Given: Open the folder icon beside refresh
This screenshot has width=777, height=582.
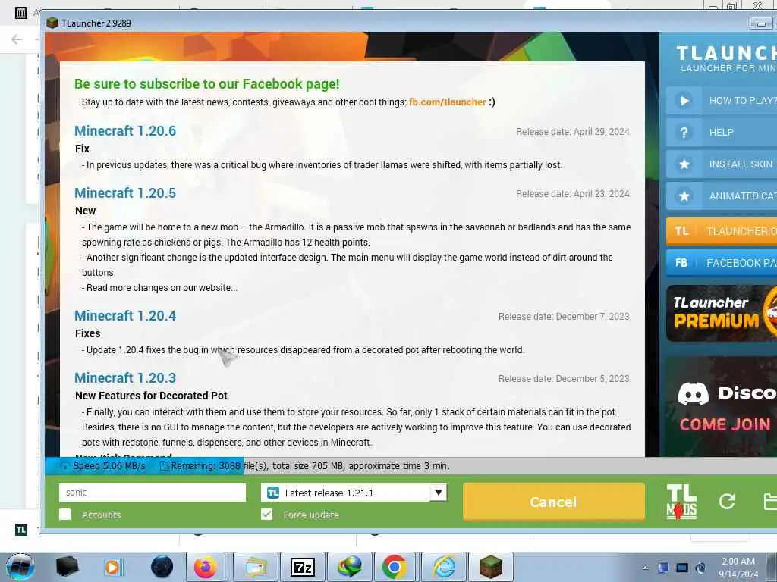Looking at the screenshot, I should pyautogui.click(x=770, y=502).
